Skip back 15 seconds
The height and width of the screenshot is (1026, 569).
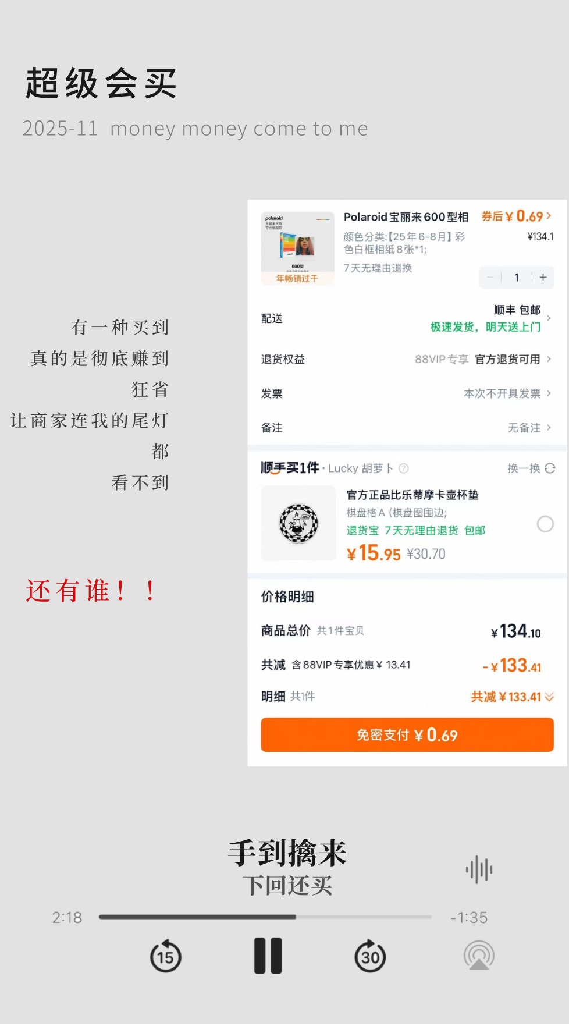166,957
